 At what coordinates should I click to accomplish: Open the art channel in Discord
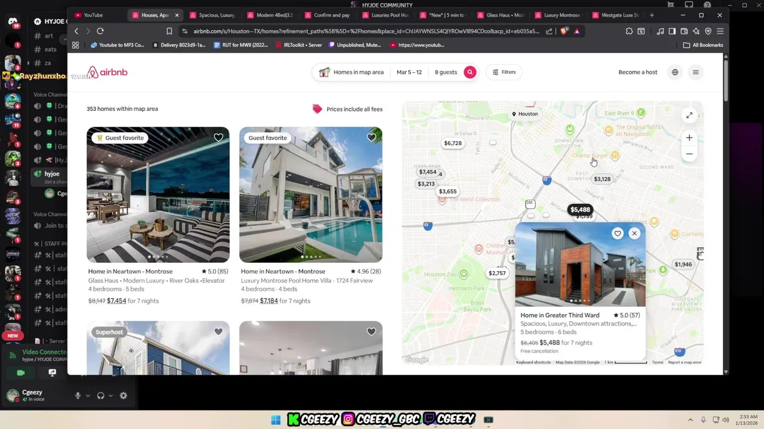tap(49, 36)
